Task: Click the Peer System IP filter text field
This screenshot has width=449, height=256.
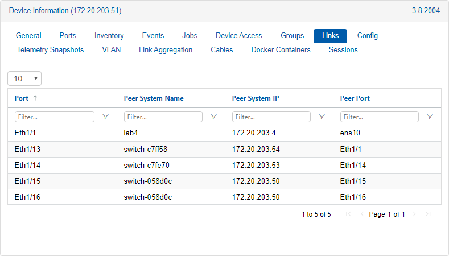Action: tap(271, 117)
